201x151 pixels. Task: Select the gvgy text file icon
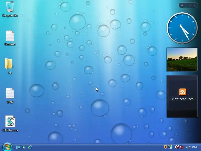[10, 95]
